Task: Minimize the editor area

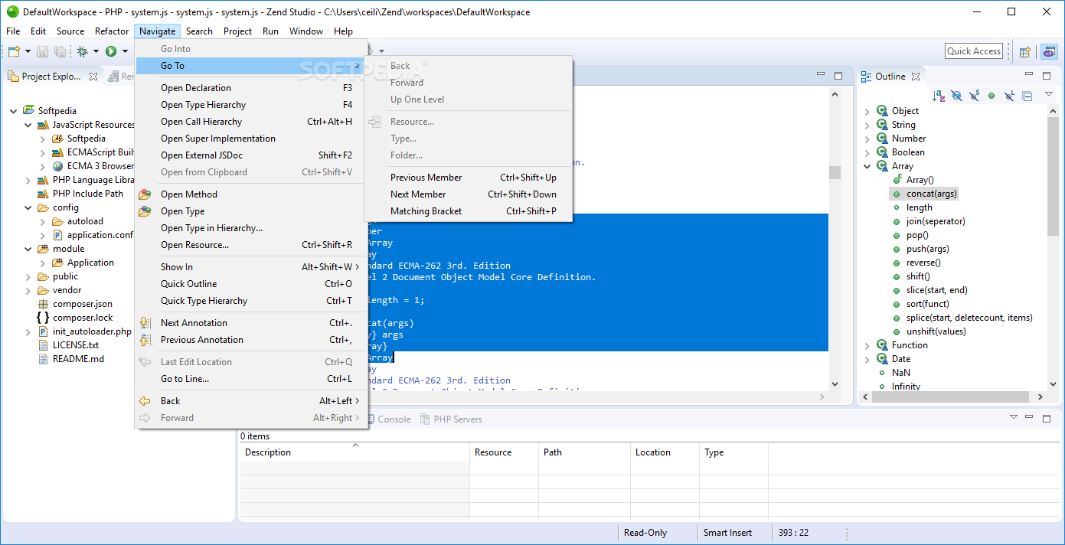Action: click(x=822, y=76)
